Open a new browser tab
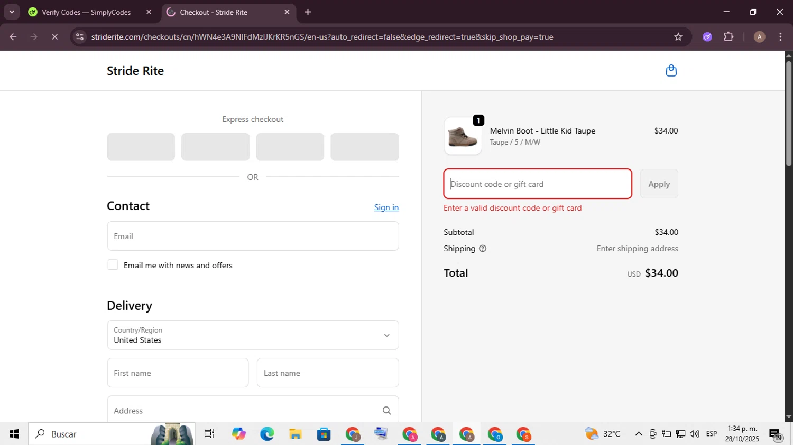 308,12
